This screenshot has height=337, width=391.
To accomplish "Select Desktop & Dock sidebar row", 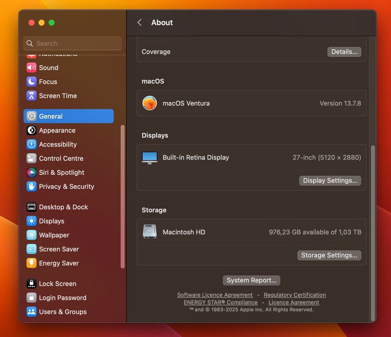I will [69, 207].
